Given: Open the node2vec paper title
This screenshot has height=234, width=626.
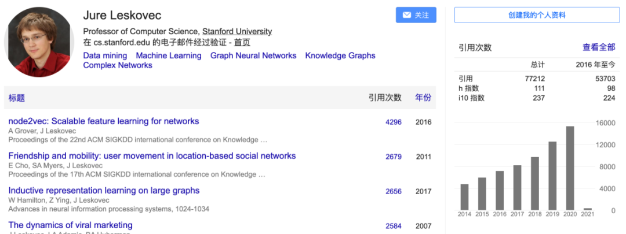Looking at the screenshot, I should coord(104,121).
